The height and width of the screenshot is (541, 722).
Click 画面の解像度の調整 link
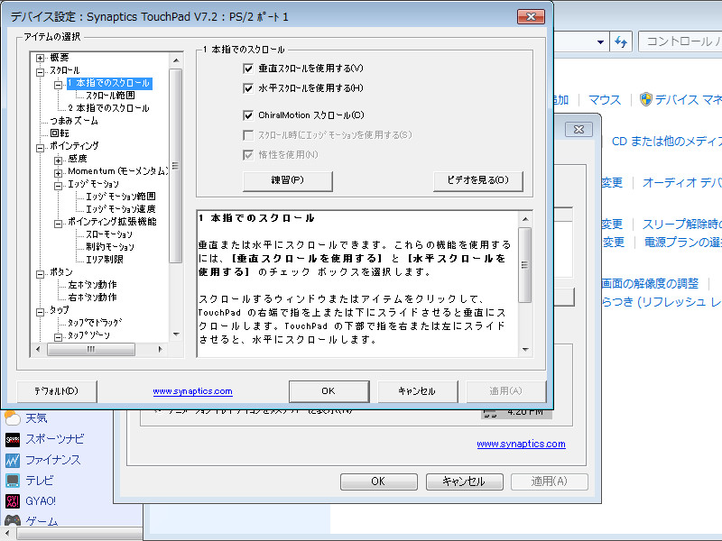coord(650,283)
